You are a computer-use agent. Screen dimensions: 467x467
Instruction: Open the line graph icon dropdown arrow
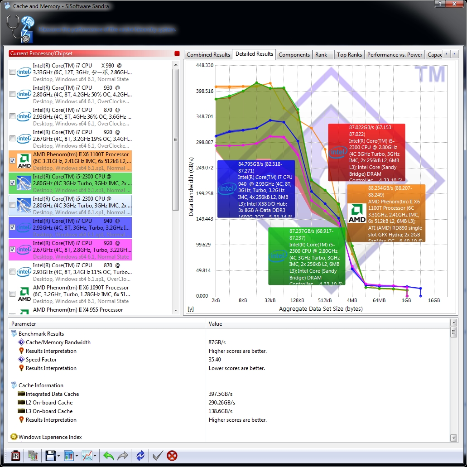[x=95, y=456]
